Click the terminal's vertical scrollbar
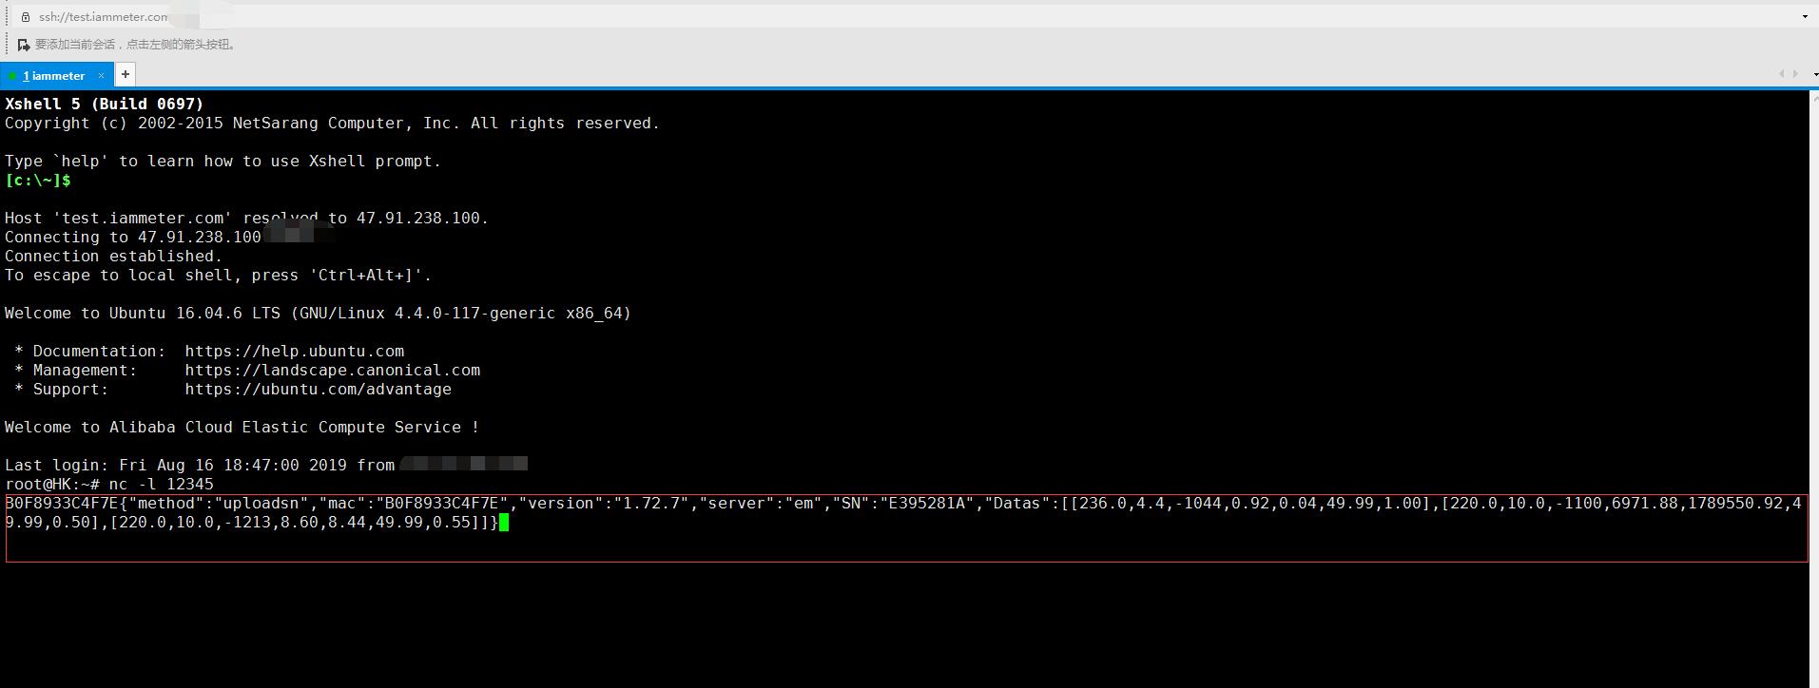Image resolution: width=1819 pixels, height=688 pixels. [x=1813, y=380]
